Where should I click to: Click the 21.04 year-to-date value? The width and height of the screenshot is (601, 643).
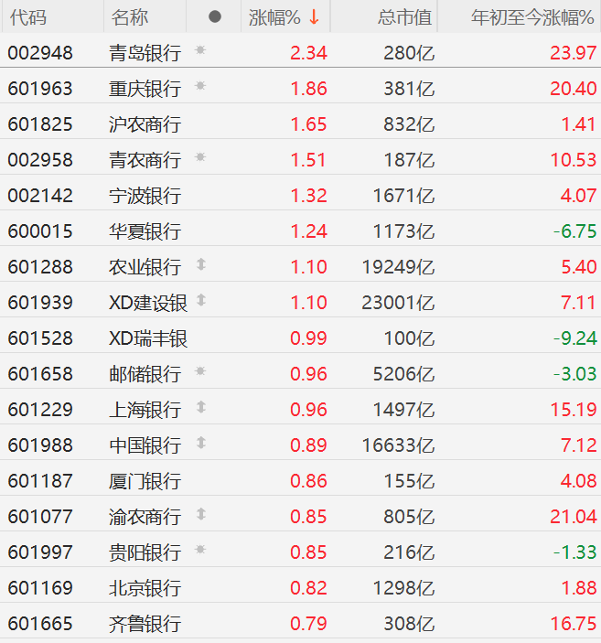[x=574, y=517]
